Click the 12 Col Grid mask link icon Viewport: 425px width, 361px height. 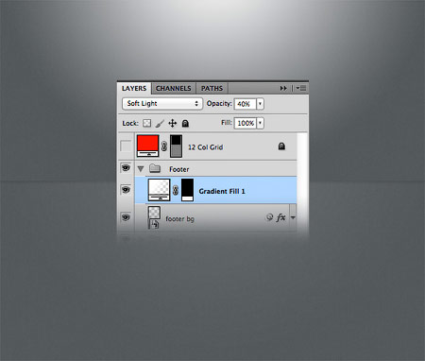point(164,146)
